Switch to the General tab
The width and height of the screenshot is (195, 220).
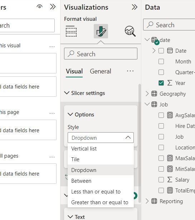(101, 71)
